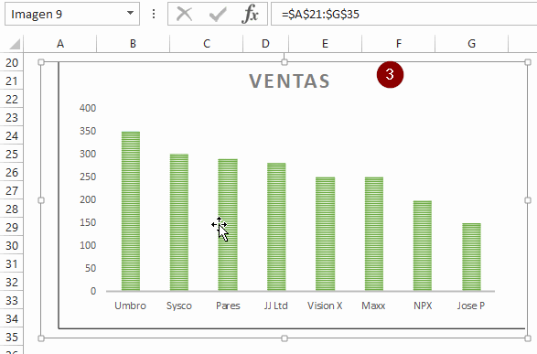This screenshot has height=354, width=537.
Task: Click the Pares bar in the chart
Action: point(228,225)
